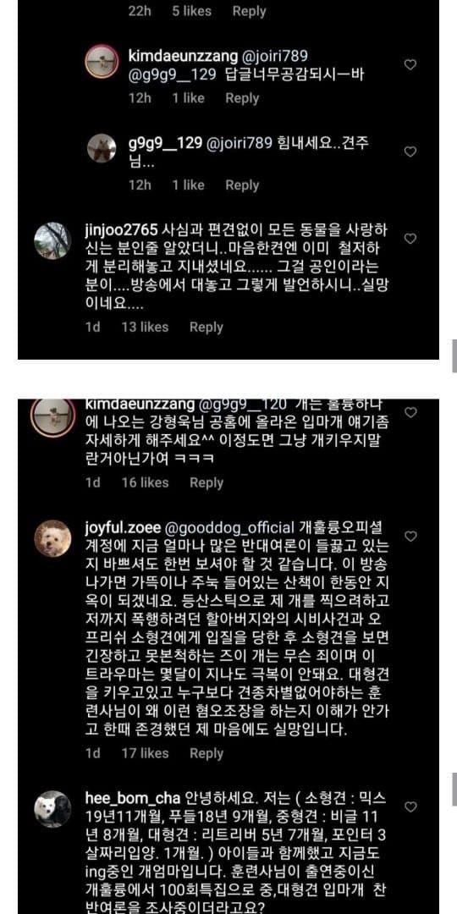
Task: Open jinjoo2765's profile picture
Action: pos(53,240)
